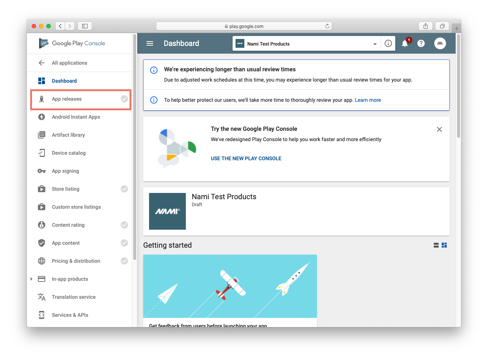The image size is (488, 355).
Task: Click the sidebar vertical scrollbar
Action: 135,147
